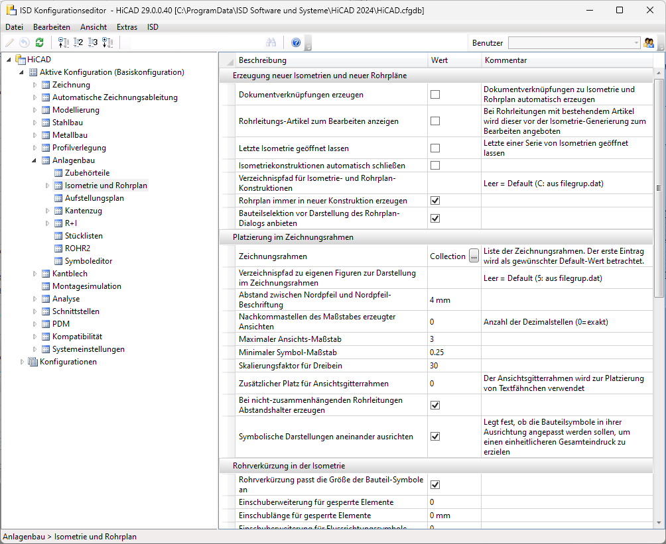Uncheck Rohrplan immer in neuer Konstruktion erzeugen
The height and width of the screenshot is (544, 666).
tap(435, 200)
